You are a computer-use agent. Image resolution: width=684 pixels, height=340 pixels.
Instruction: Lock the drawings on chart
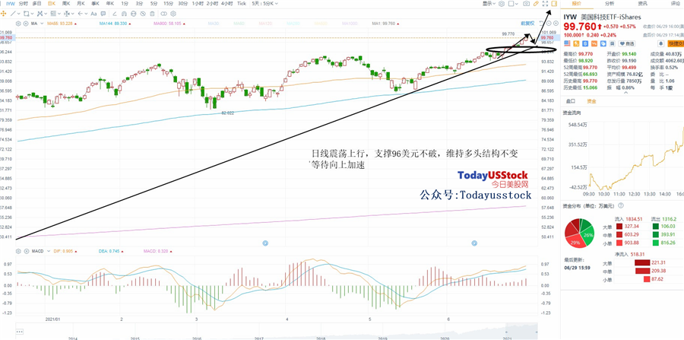134,14
